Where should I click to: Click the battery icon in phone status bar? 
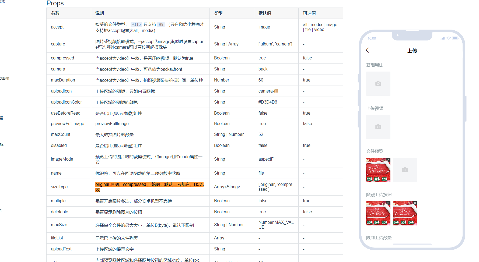click(x=455, y=38)
